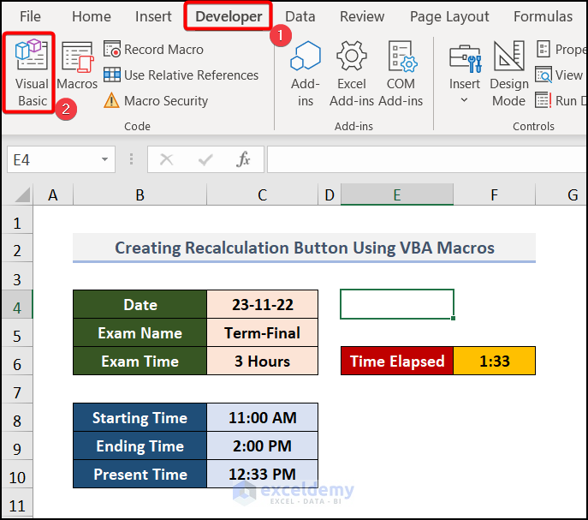588x520 pixels.
Task: Click the Cancel X formula button
Action: tap(167, 159)
